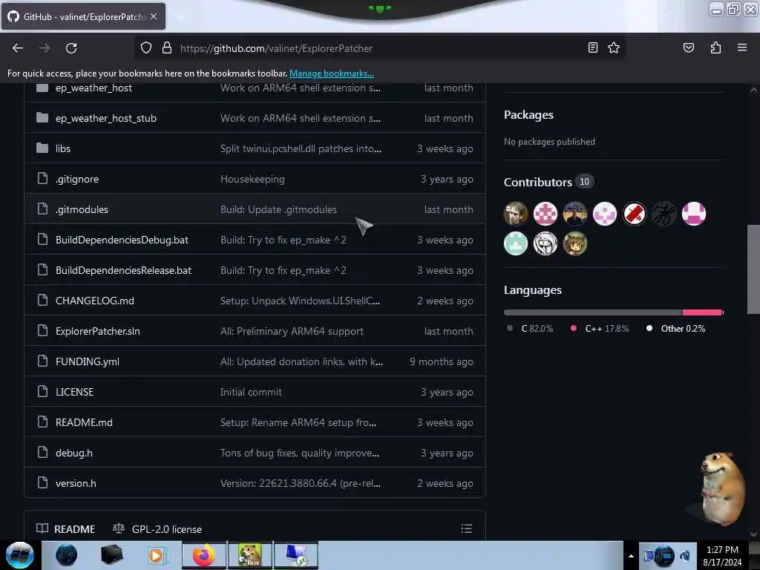Viewport: 760px width, 570px height.
Task: Open the monitor taskbar icon beside hamster
Action: [296, 555]
